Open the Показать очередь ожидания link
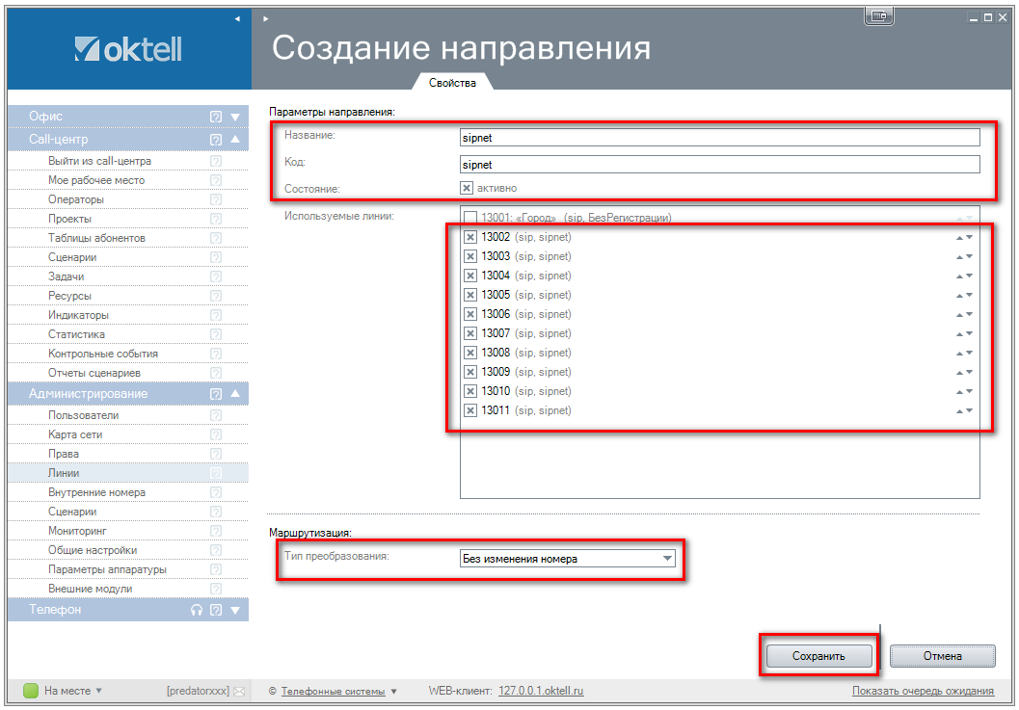The height and width of the screenshot is (710, 1019). 923,691
